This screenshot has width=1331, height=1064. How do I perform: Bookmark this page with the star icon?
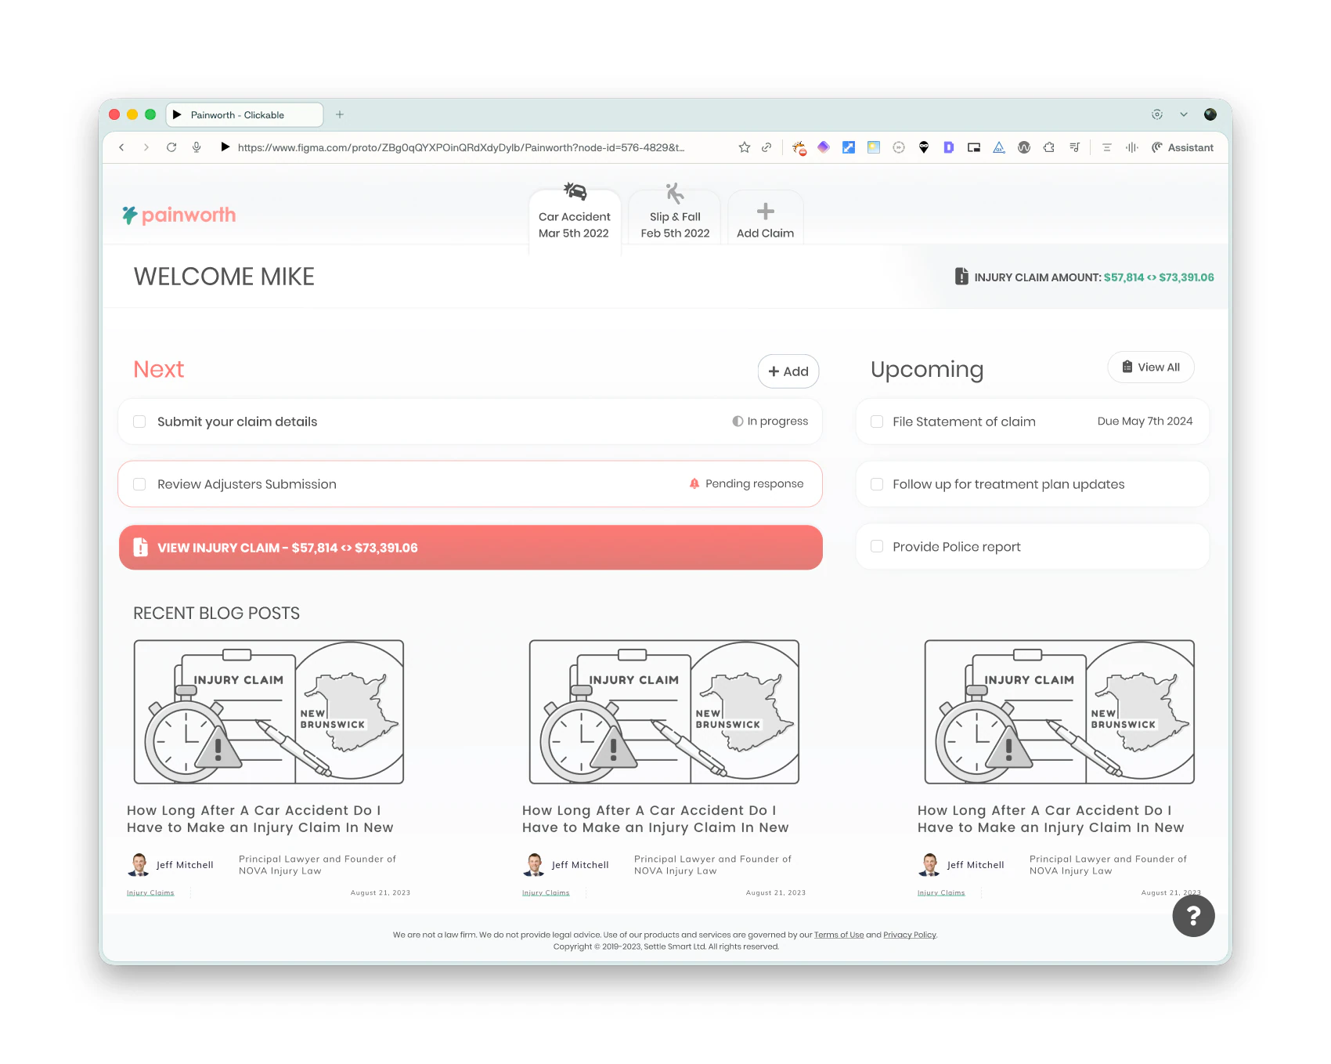[x=745, y=147]
